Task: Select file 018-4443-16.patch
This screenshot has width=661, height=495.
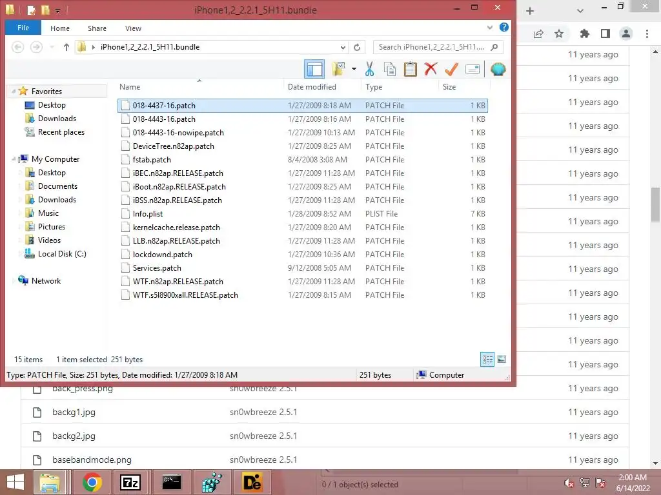Action: pyautogui.click(x=303, y=119)
